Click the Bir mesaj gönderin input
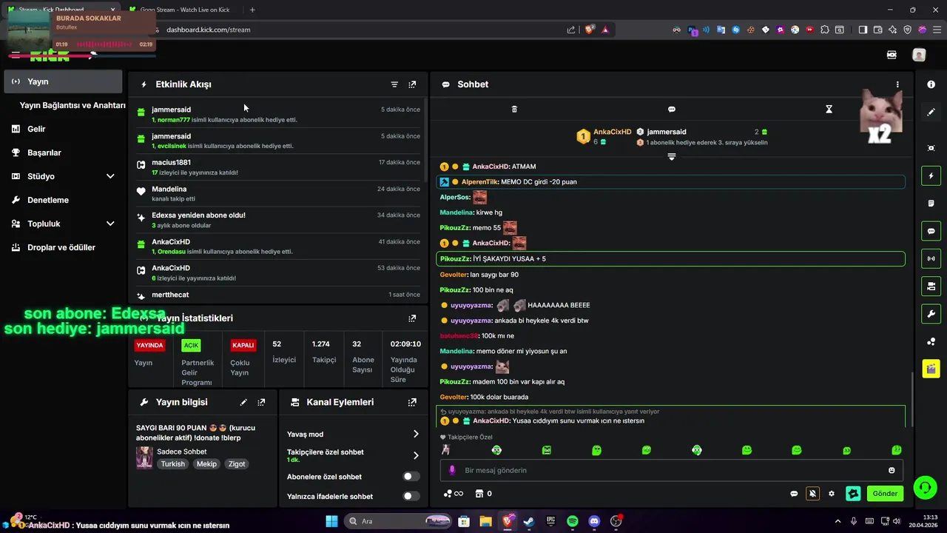Viewport: 947px width, 533px height. (x=672, y=470)
